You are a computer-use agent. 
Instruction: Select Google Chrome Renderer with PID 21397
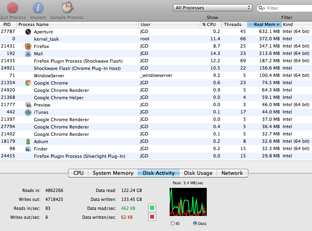tap(156, 120)
